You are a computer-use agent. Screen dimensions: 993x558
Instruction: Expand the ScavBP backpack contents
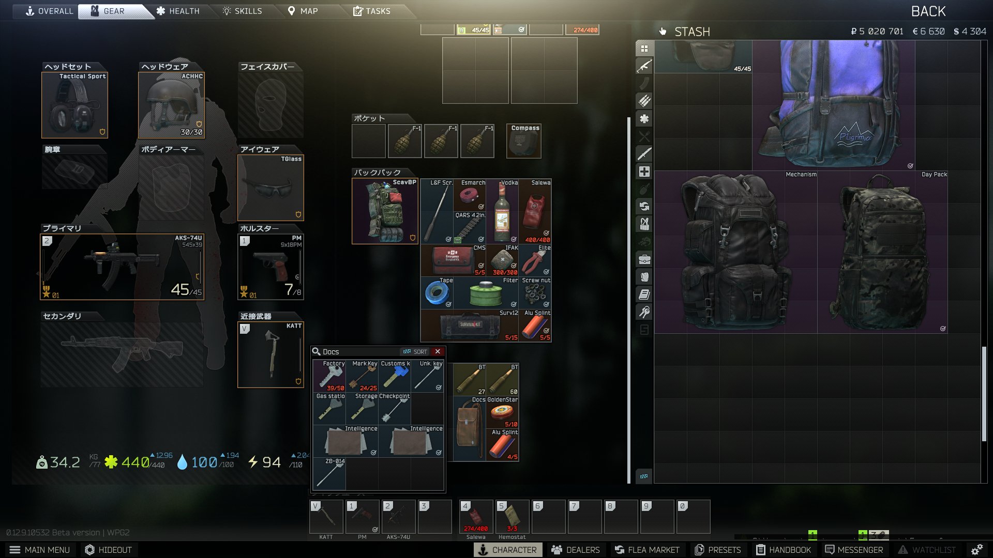coord(384,210)
